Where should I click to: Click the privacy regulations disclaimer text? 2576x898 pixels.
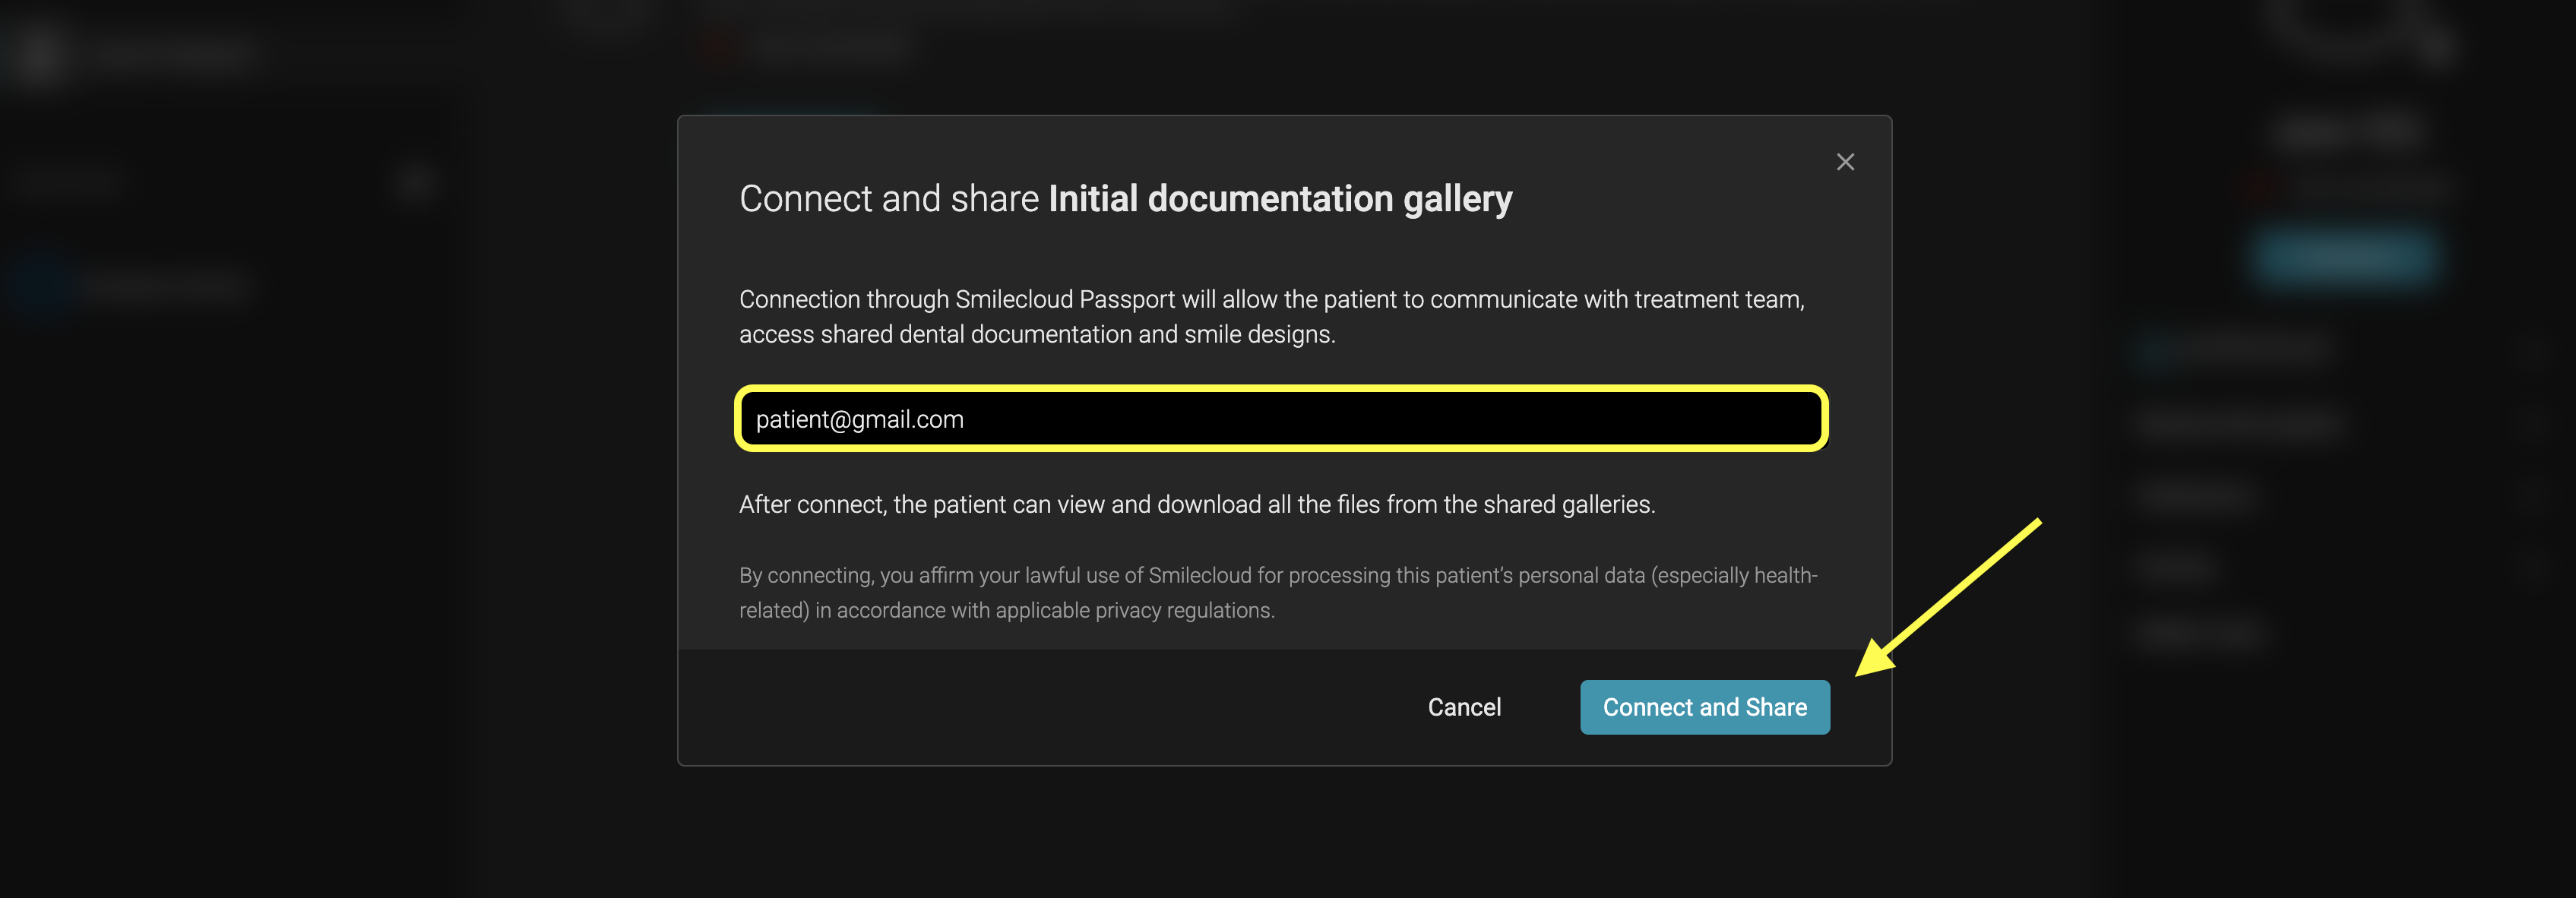tap(1278, 592)
